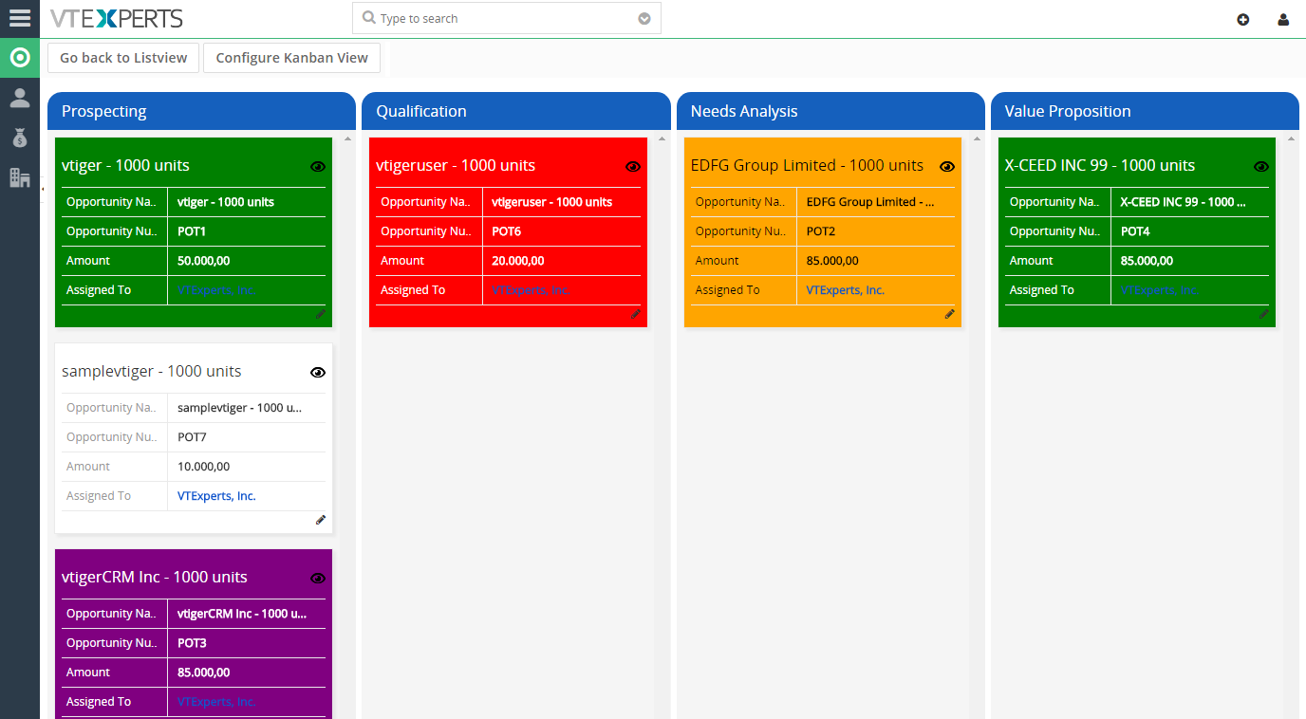The width and height of the screenshot is (1306, 719).
Task: Click opportunity number POT7
Action: click(x=192, y=437)
